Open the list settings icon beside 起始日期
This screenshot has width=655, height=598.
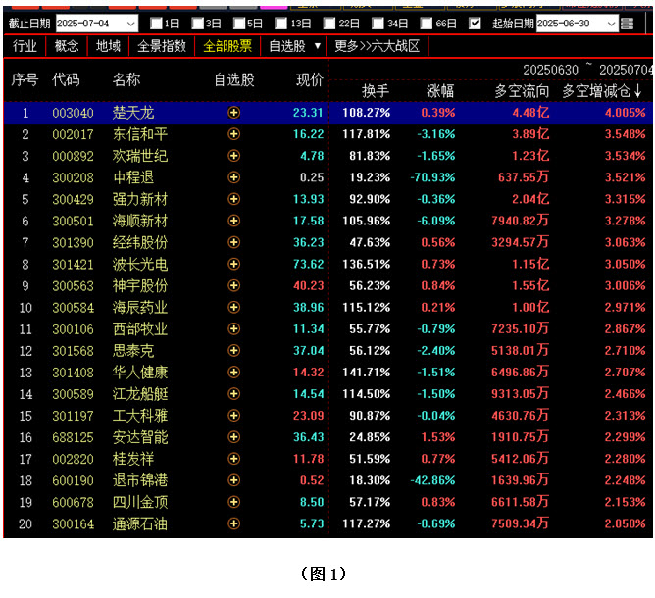click(627, 24)
